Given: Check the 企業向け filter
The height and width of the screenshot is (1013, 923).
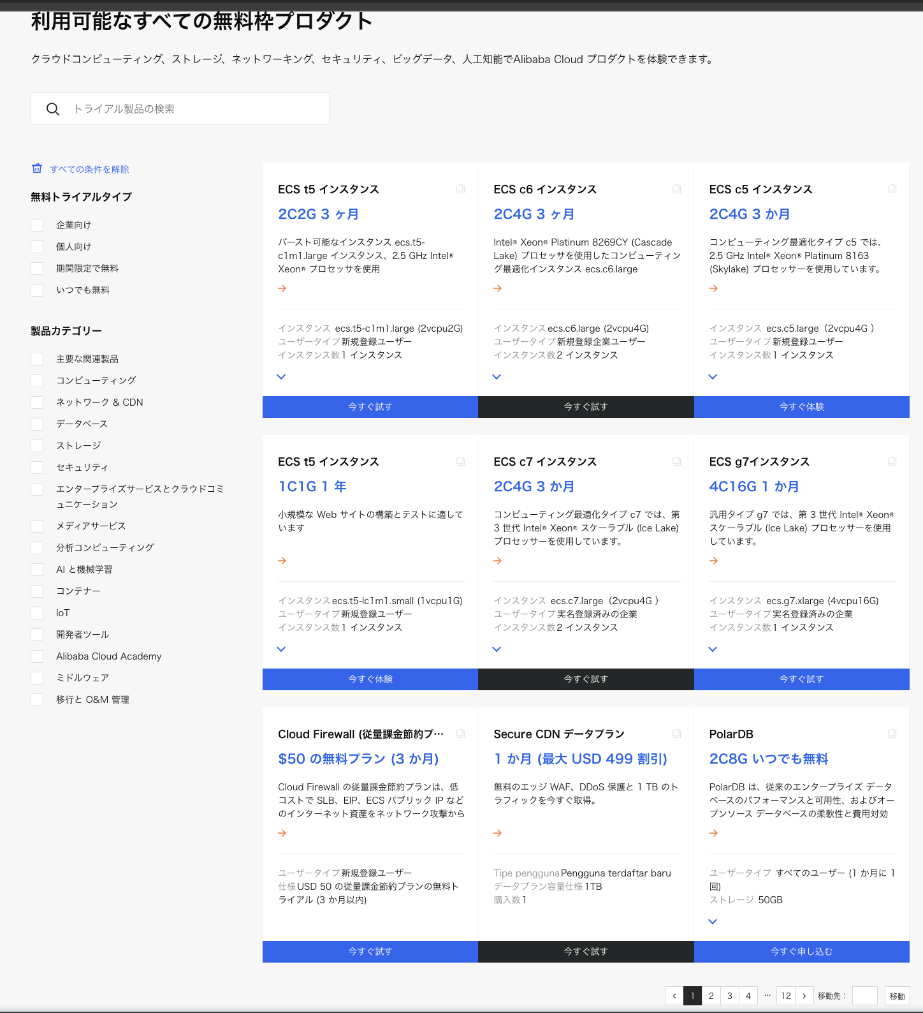Looking at the screenshot, I should 37,225.
